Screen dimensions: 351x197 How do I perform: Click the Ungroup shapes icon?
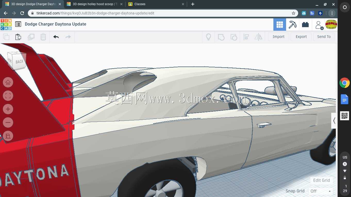coord(233,37)
